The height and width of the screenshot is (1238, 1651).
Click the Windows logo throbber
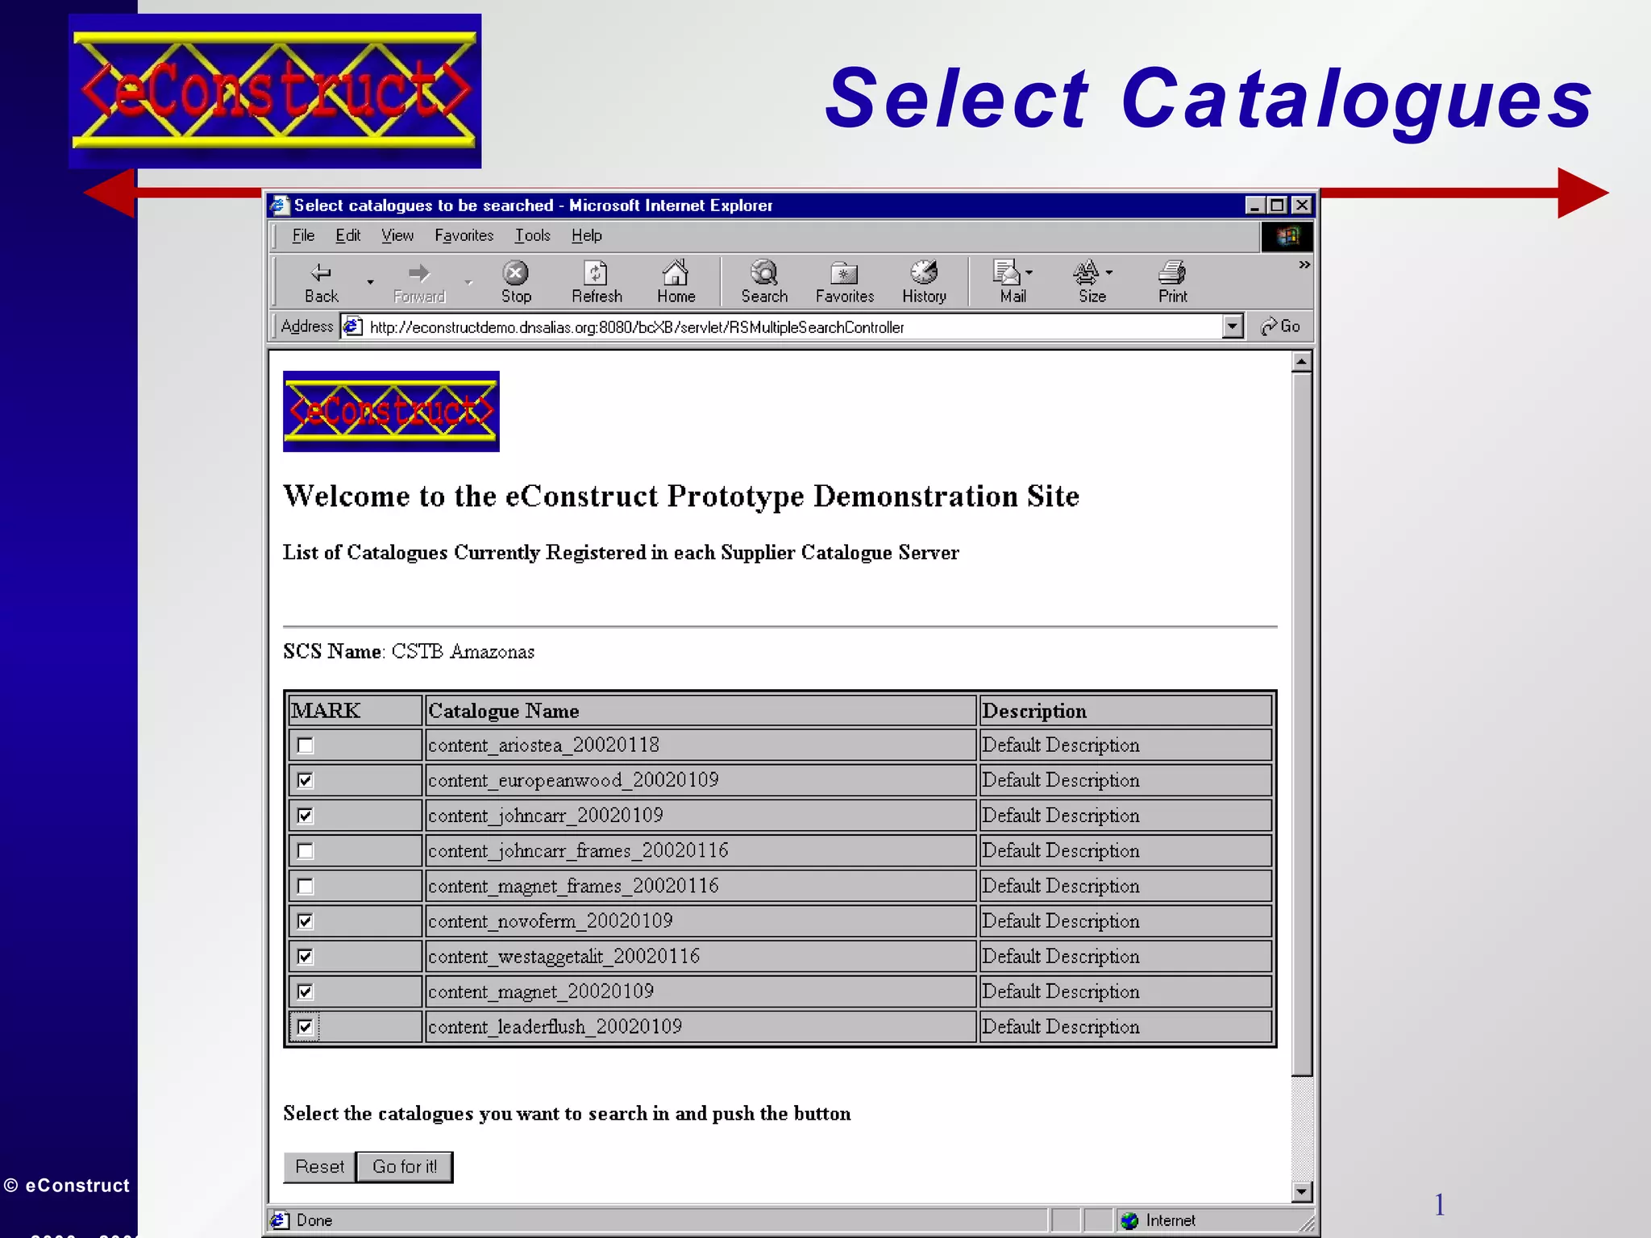coord(1287,236)
